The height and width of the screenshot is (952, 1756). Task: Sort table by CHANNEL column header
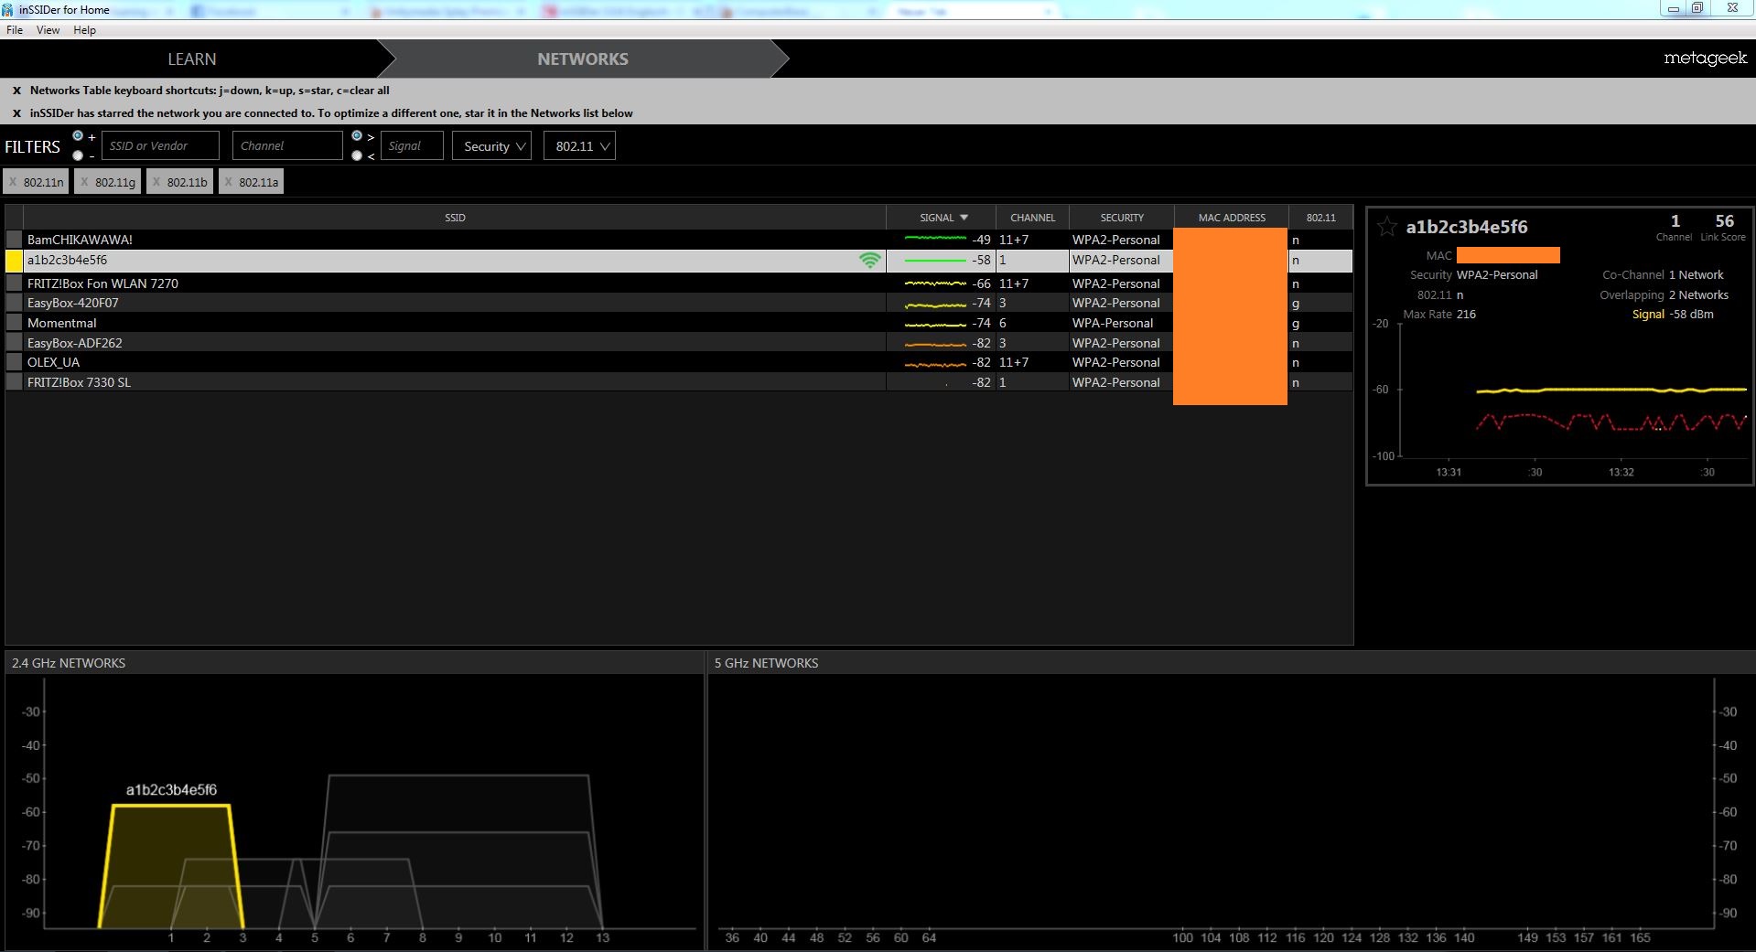click(x=1032, y=218)
